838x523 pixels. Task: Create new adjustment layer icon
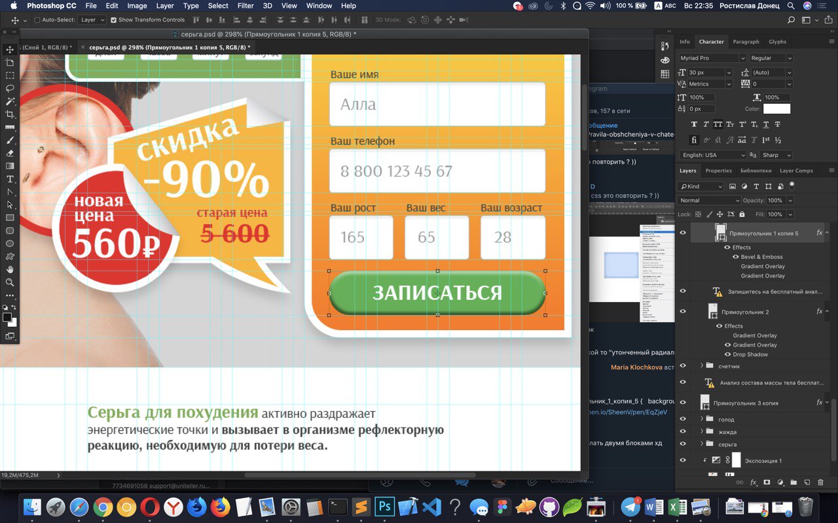(780, 482)
